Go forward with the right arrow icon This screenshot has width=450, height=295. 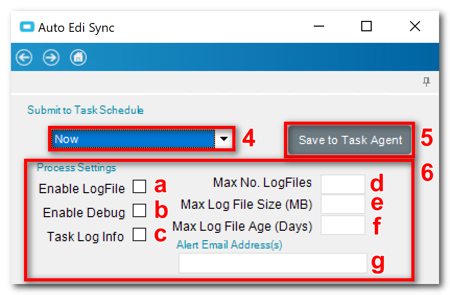click(51, 57)
